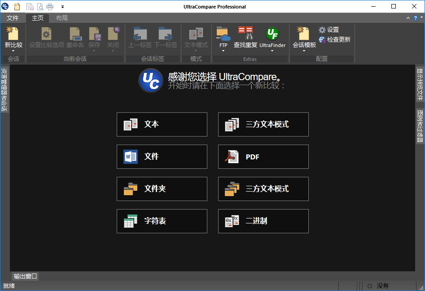Click the help question mark icon
This screenshot has width=425, height=291.
tap(415, 18)
